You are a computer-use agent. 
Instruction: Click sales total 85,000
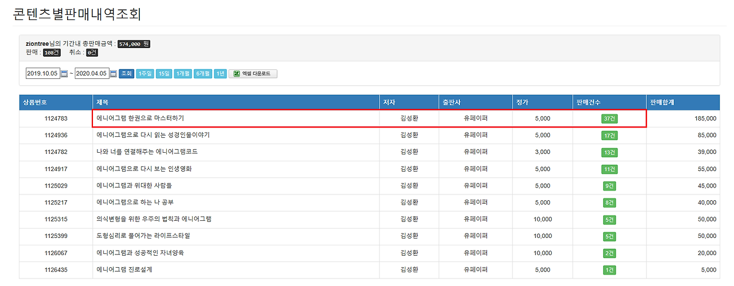pos(706,136)
